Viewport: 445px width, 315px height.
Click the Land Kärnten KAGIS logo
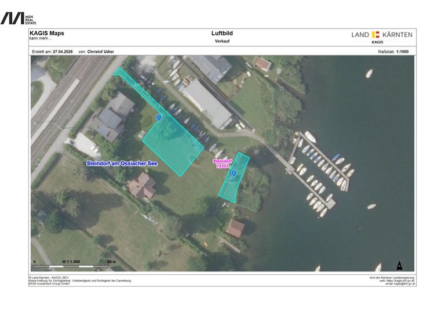tap(382, 37)
